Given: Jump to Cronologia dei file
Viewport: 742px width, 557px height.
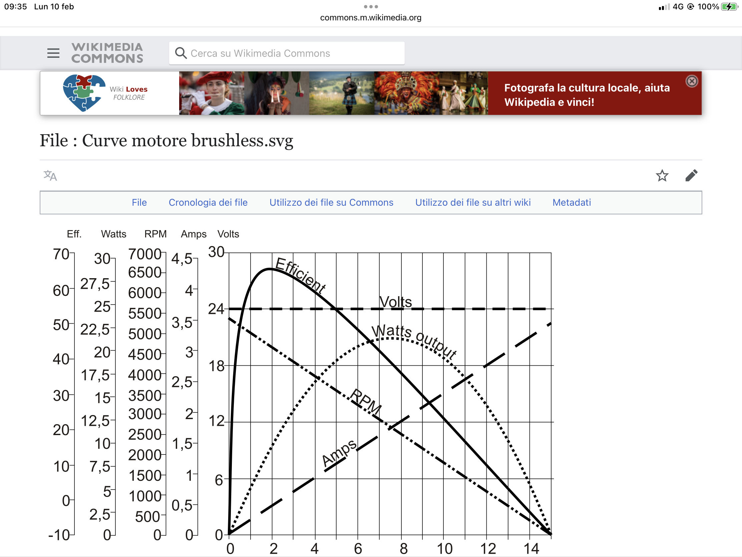Looking at the screenshot, I should [x=208, y=202].
